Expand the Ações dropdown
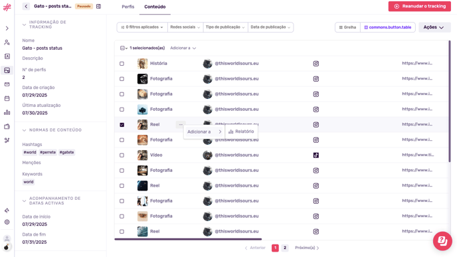Screen dimensions: 457x257 pyautogui.click(x=434, y=27)
